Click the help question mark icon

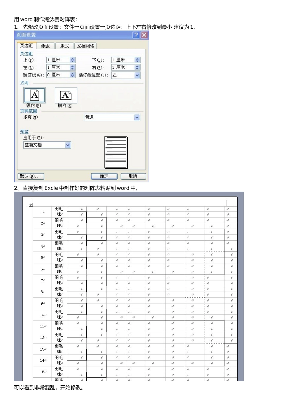coord(136,35)
